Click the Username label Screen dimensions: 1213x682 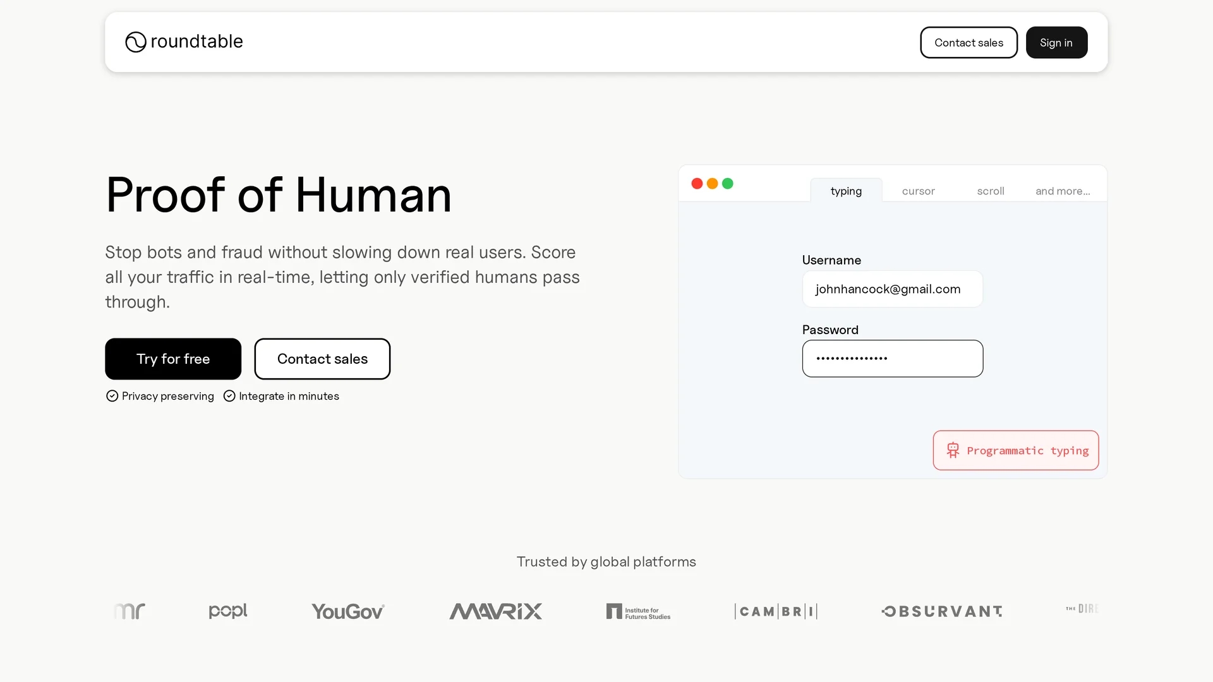click(x=831, y=260)
